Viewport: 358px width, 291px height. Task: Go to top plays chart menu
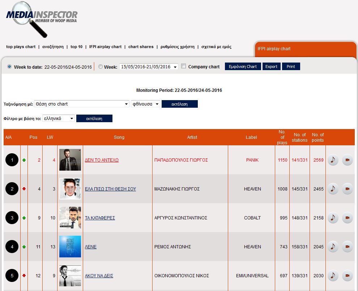tap(21, 47)
